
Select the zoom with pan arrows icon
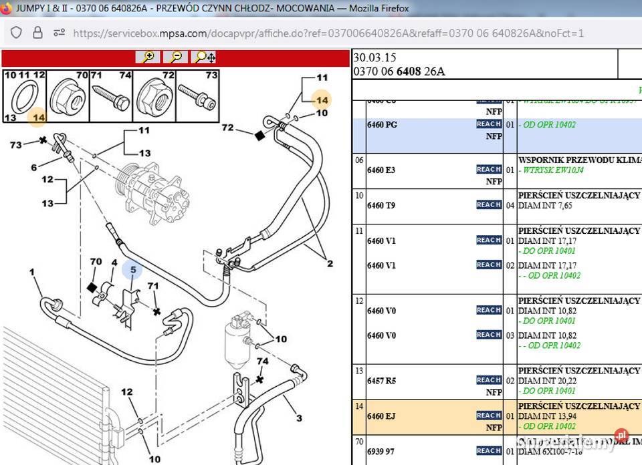pos(203,57)
